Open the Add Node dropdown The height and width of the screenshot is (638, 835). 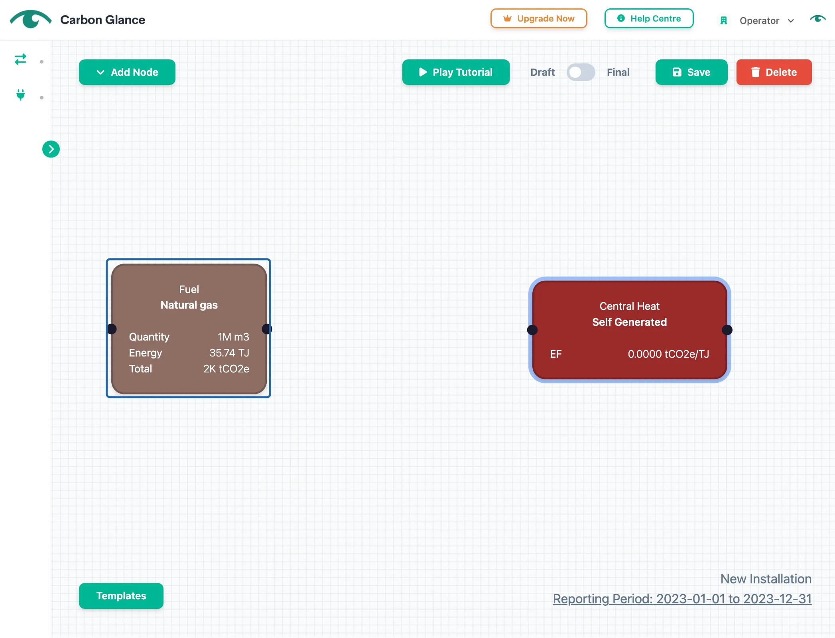127,72
